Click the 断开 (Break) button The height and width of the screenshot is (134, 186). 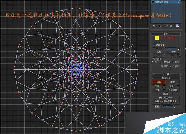(x=173, y=82)
